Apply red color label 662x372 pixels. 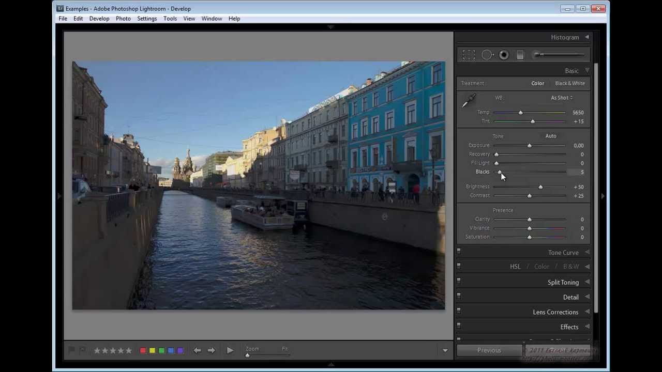(x=143, y=350)
